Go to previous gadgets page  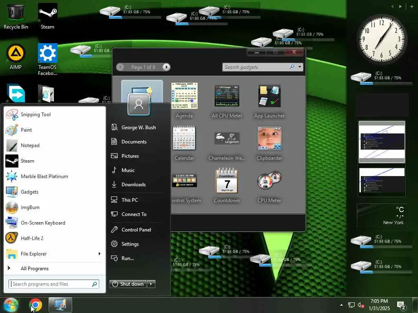tap(120, 67)
